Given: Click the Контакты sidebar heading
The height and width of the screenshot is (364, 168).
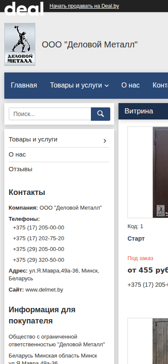Looking at the screenshot, I should tap(27, 192).
